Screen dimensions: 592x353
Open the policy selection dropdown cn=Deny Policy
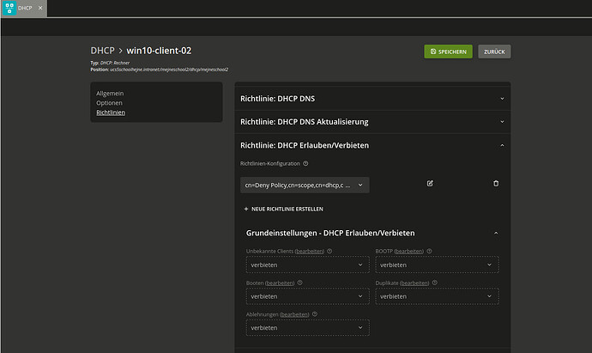[305, 185]
